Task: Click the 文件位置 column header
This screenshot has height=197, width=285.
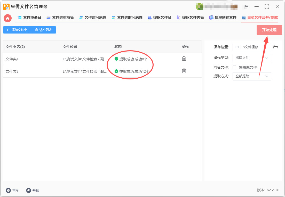Action: pyautogui.click(x=70, y=47)
